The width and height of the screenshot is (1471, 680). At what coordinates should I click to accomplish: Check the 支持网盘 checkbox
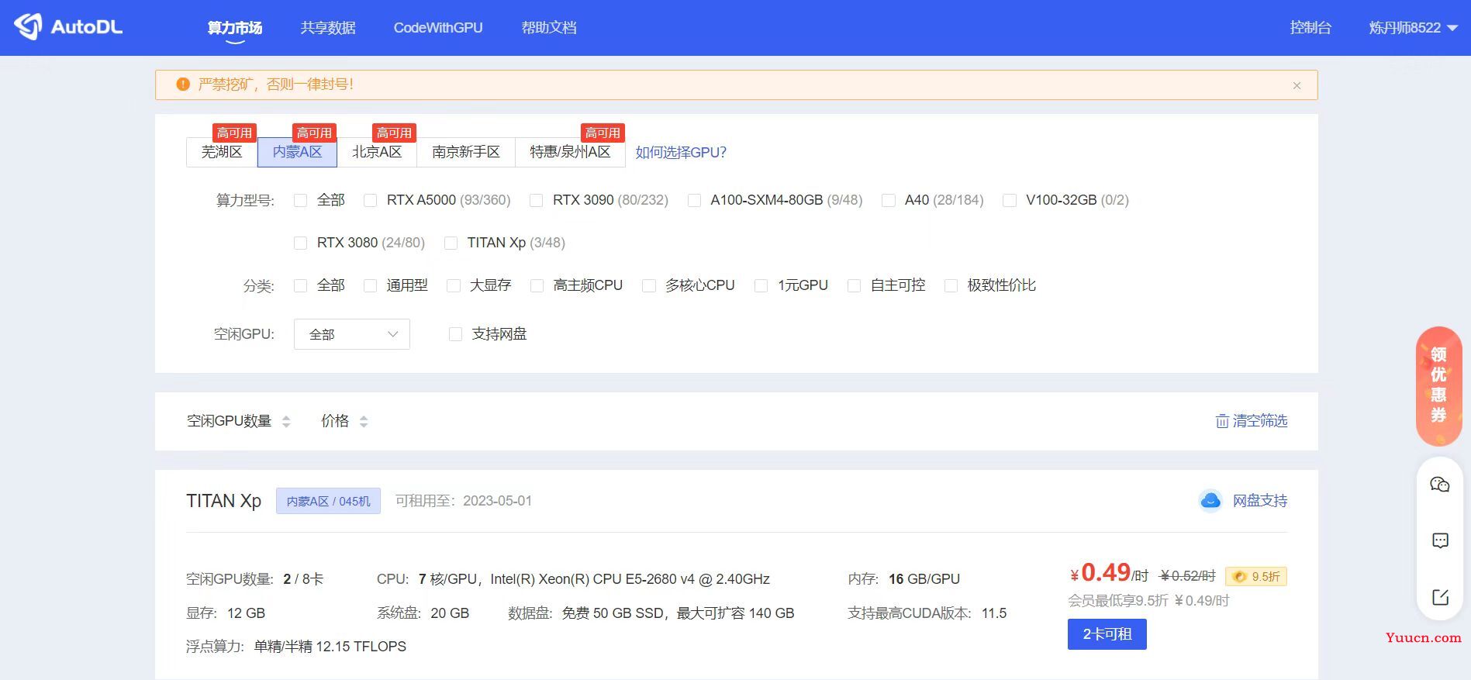[x=456, y=334]
